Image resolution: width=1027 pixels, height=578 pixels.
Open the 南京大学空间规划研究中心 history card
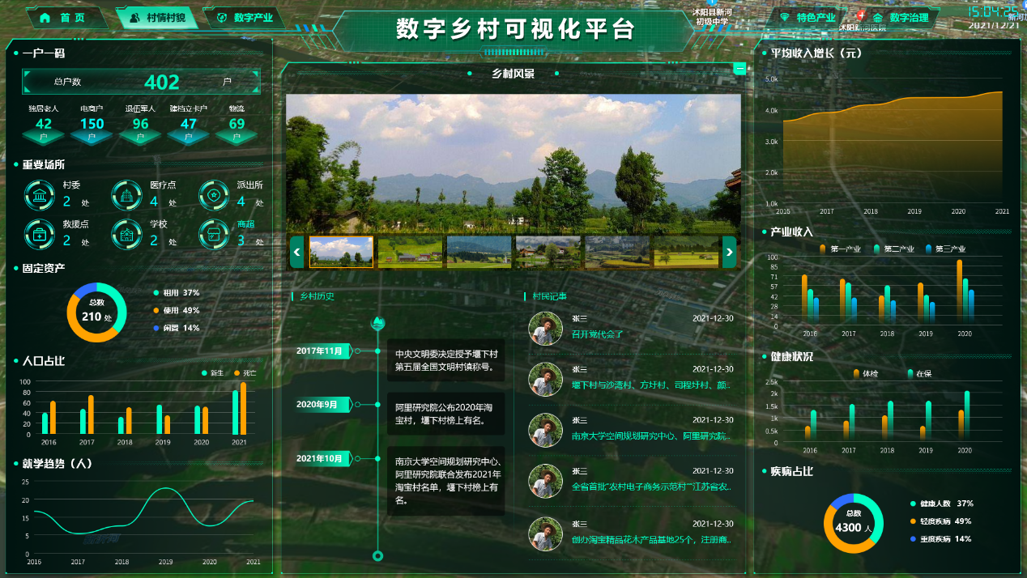(x=445, y=481)
